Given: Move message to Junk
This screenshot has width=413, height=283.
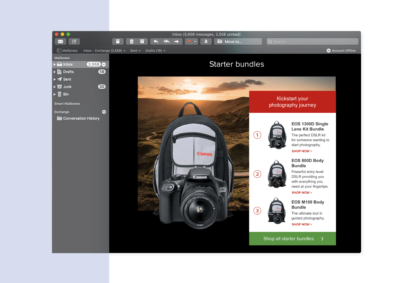Looking at the screenshot, I should pyautogui.click(x=142, y=42).
